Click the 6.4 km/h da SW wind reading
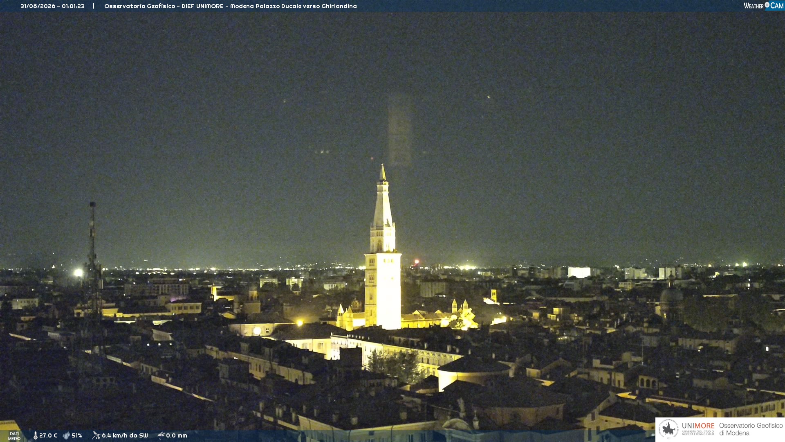Screen dimensions: 785x442 tap(125, 435)
